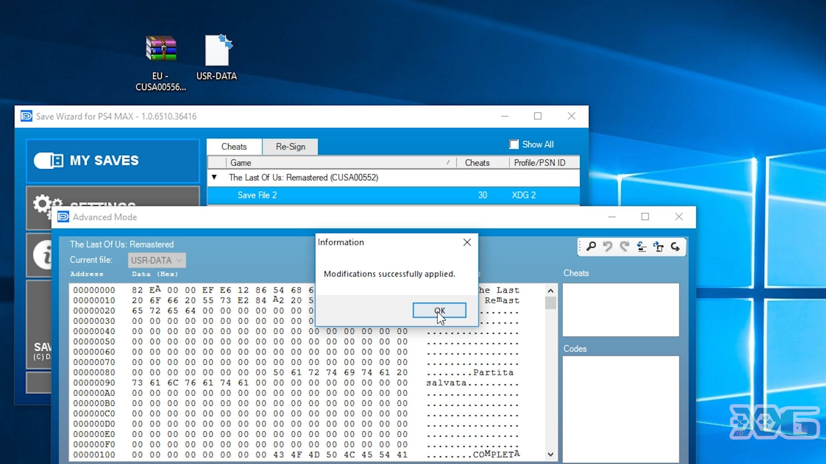
Task: Open the Current file USR-DATA dropdown
Action: tap(157, 260)
